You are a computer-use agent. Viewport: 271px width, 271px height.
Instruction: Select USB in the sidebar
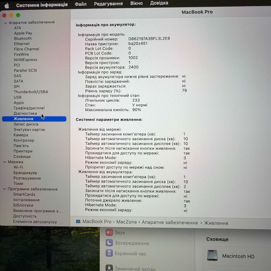(x=18, y=97)
